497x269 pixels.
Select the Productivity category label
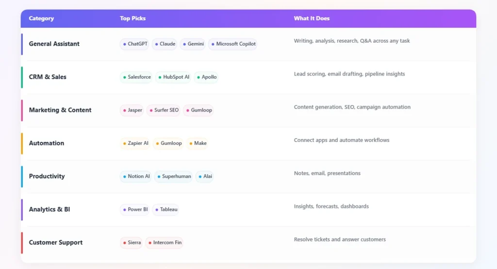(x=47, y=176)
